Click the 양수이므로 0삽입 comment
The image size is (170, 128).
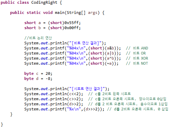152,99
